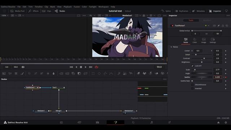The height and width of the screenshot is (130, 231).
Task: Switch to the Cut page
Action: point(79,122)
